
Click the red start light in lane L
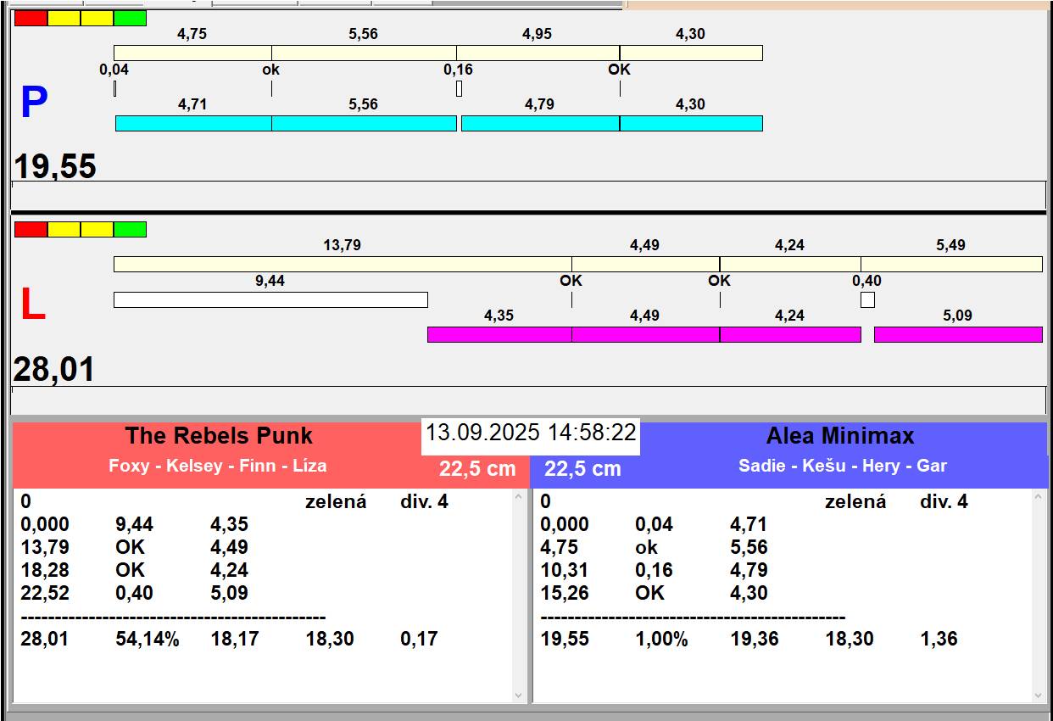(31, 229)
